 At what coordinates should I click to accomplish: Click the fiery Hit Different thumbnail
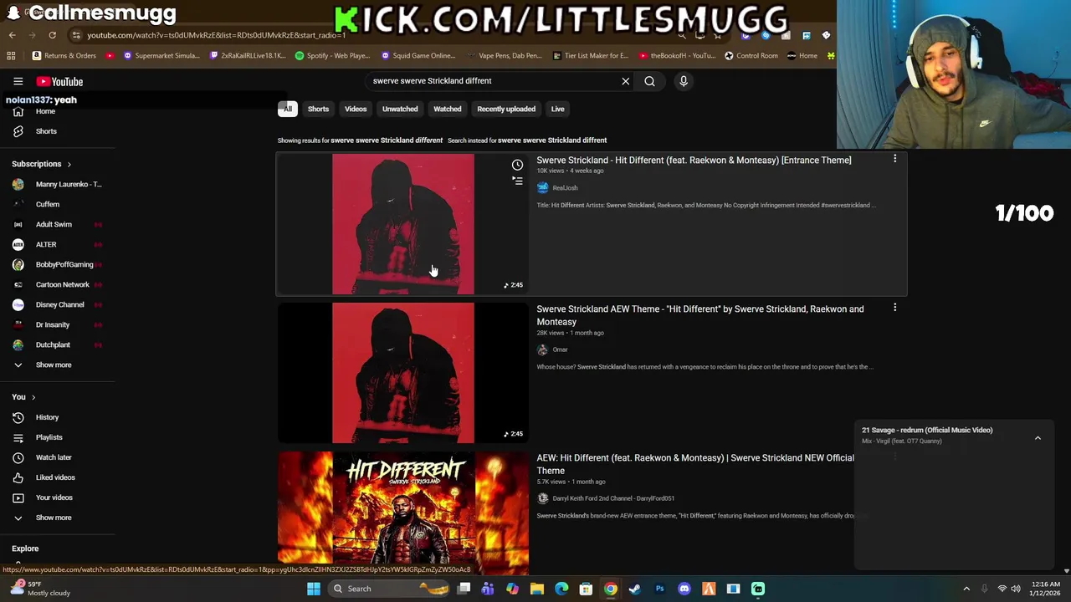click(x=403, y=513)
